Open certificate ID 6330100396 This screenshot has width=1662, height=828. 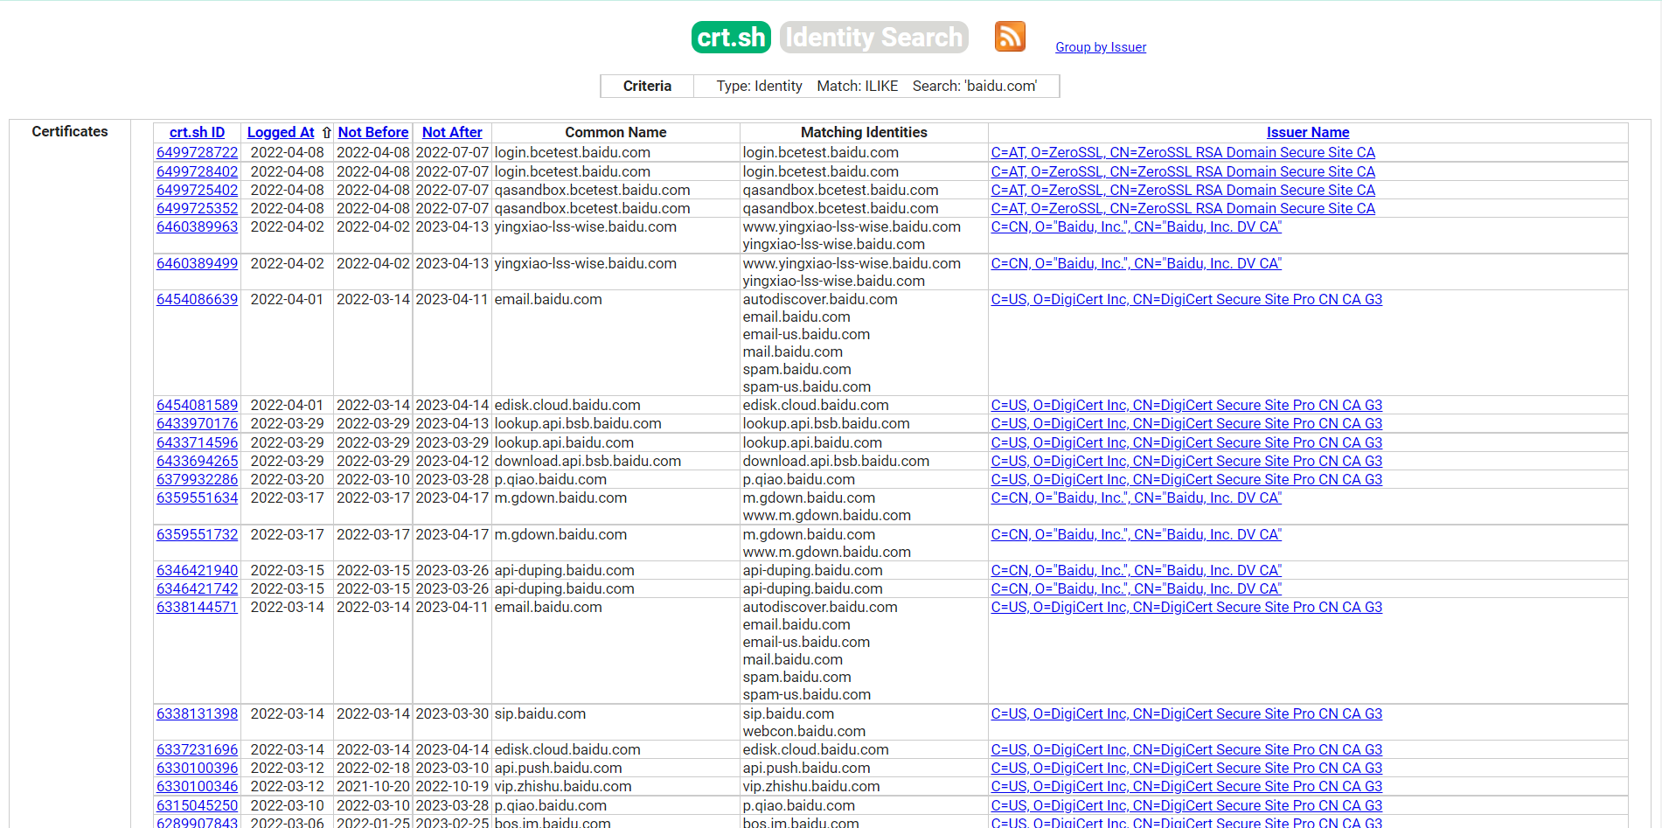pyautogui.click(x=197, y=768)
